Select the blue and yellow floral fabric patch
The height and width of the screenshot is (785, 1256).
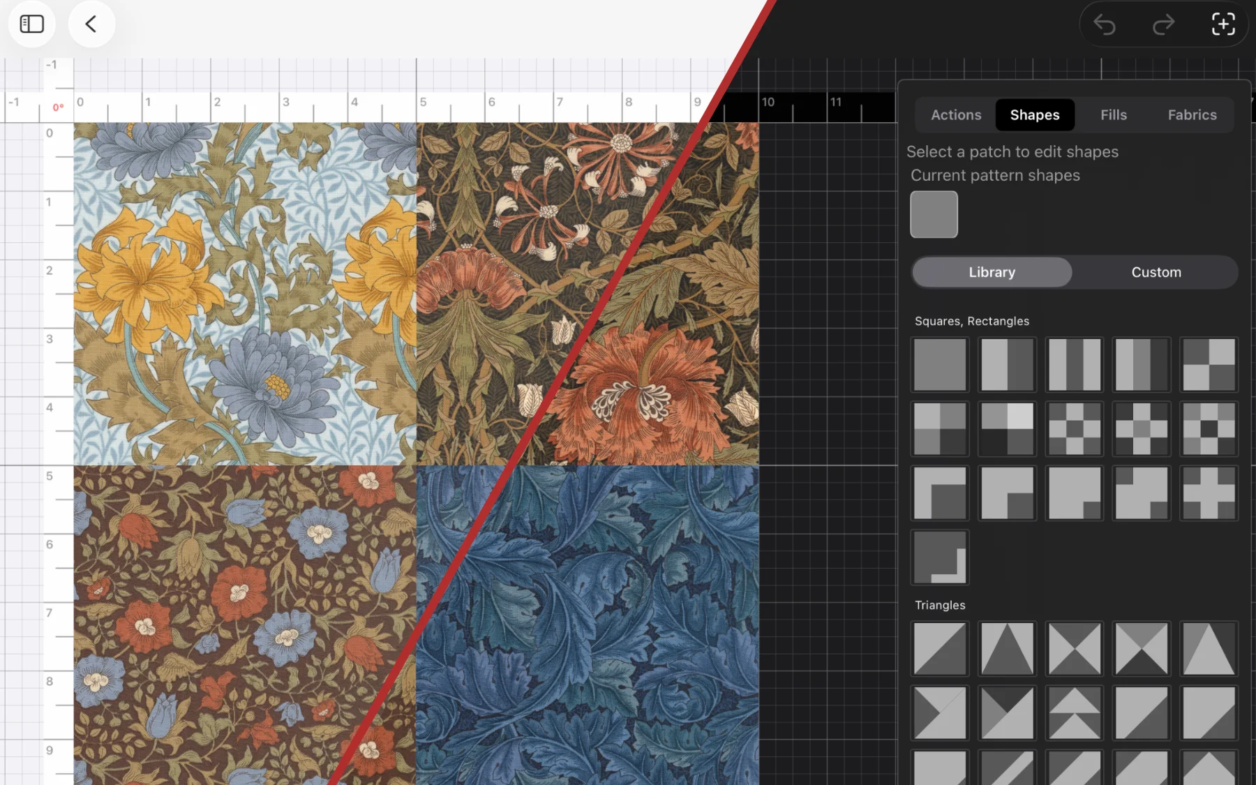click(245, 294)
